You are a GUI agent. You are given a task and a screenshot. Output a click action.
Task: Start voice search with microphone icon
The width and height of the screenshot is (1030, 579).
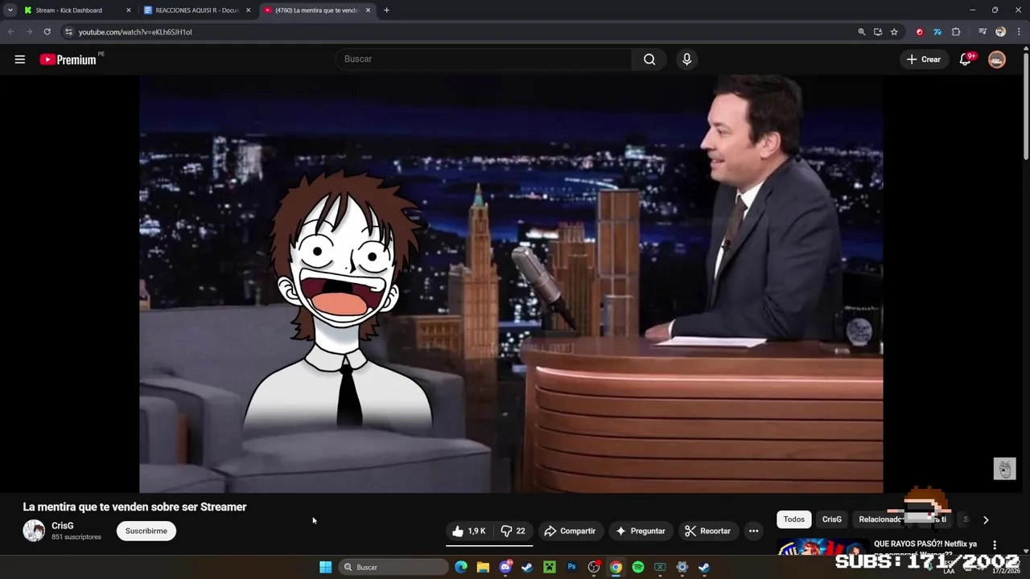(x=686, y=60)
